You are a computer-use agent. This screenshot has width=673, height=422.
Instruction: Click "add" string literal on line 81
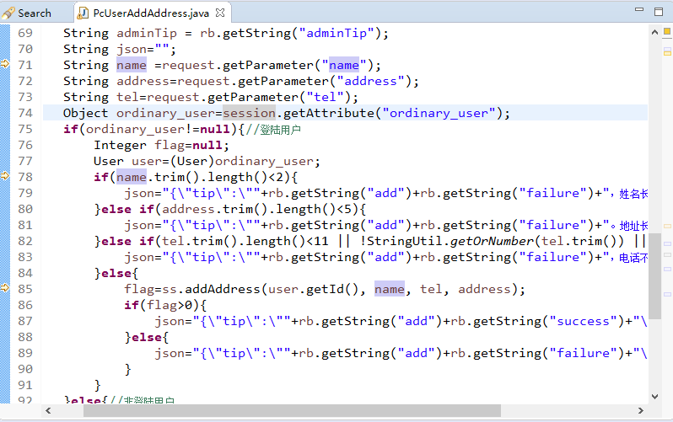(x=386, y=225)
